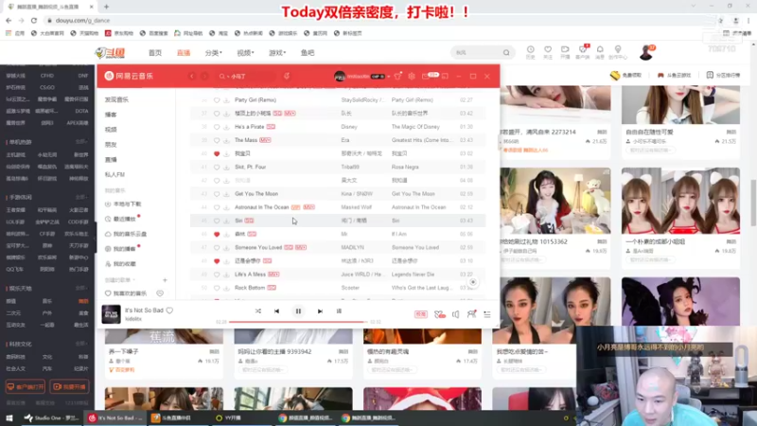Toggle shuffle mode in NetEase music player
757x426 pixels.
(x=257, y=311)
